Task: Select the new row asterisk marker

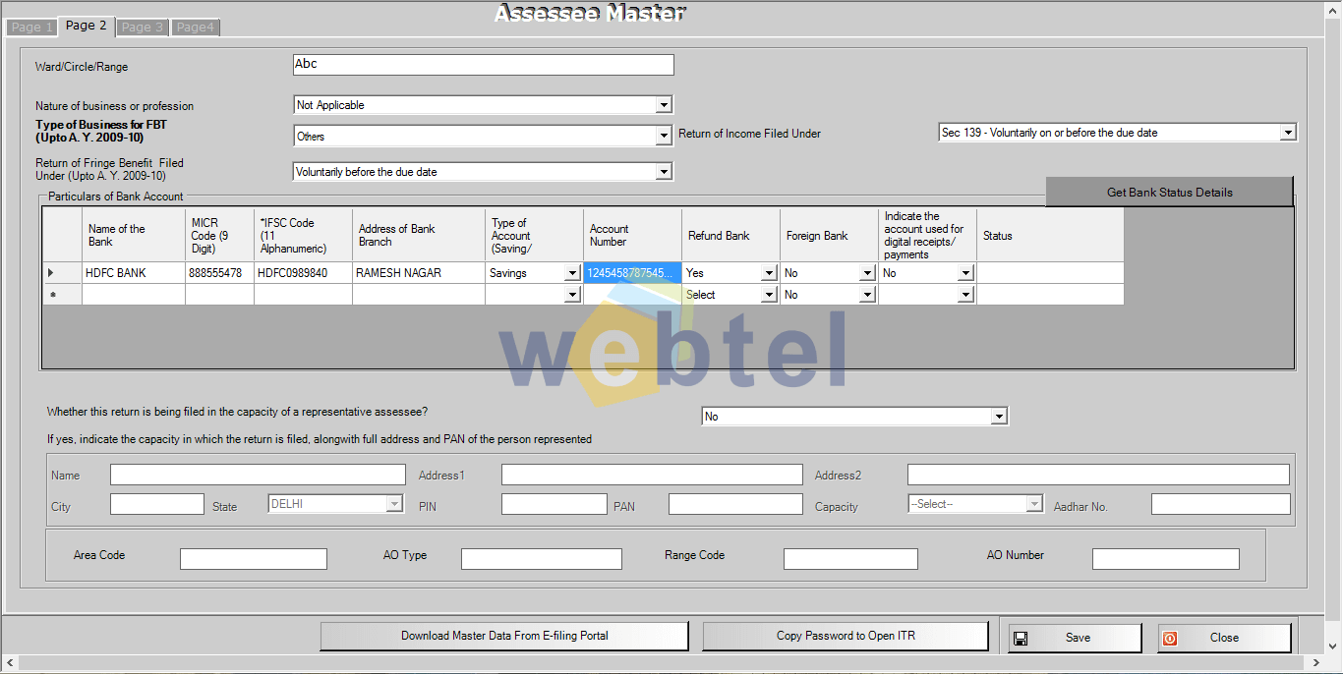Action: coord(51,295)
